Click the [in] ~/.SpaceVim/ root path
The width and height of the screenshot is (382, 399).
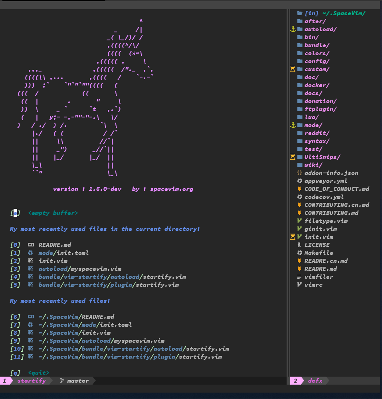coord(335,13)
